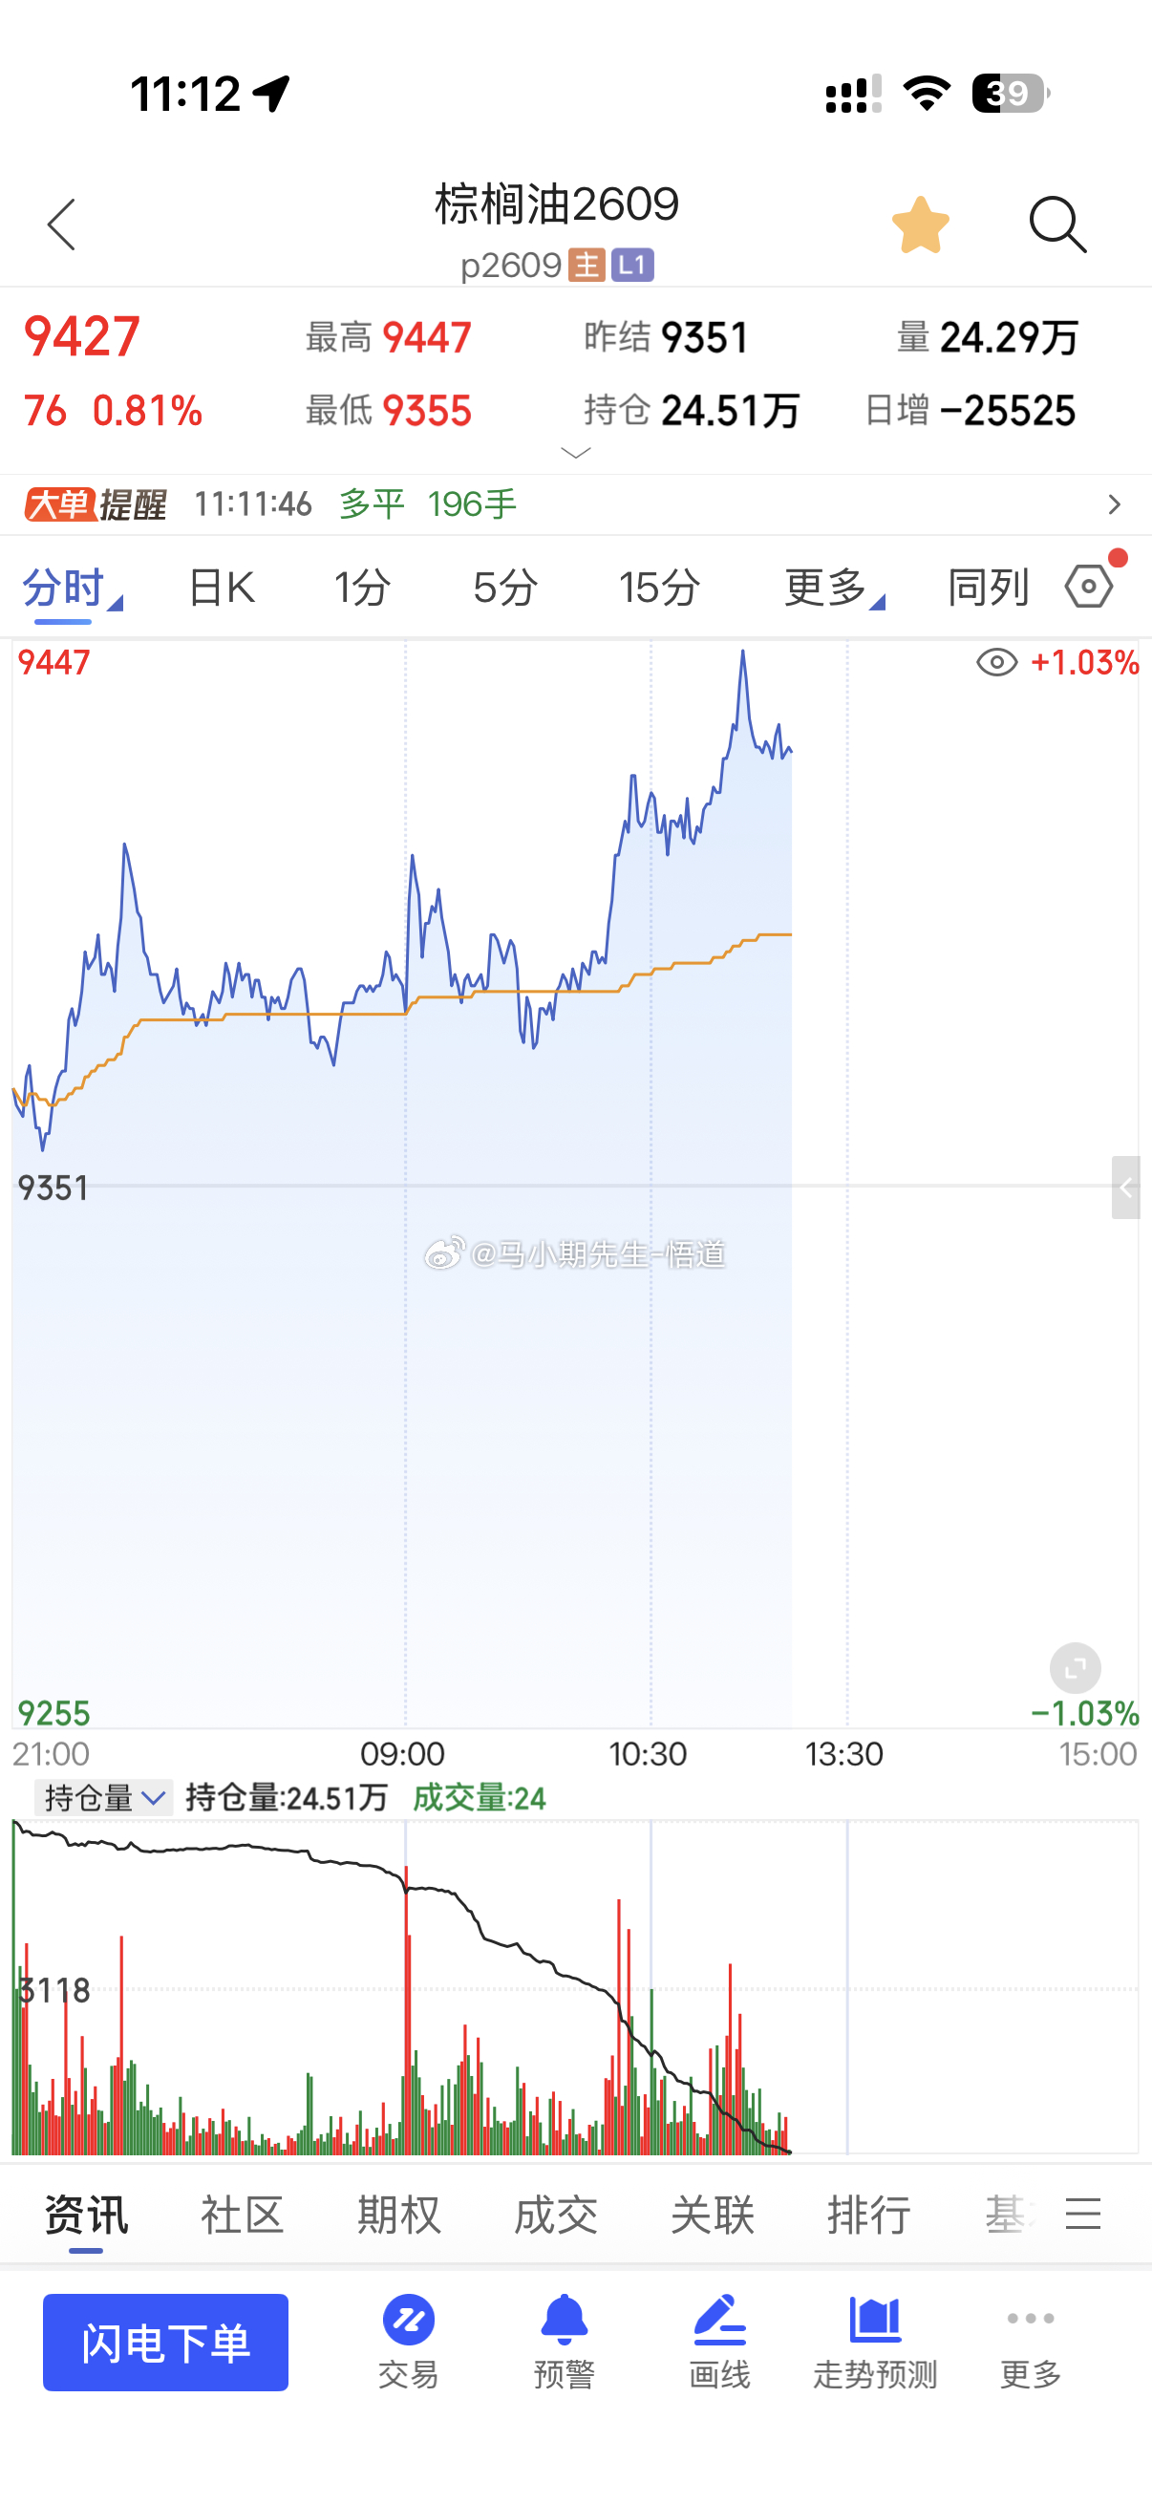
Task: Switch to the 成交 tab
Action: (x=556, y=2216)
